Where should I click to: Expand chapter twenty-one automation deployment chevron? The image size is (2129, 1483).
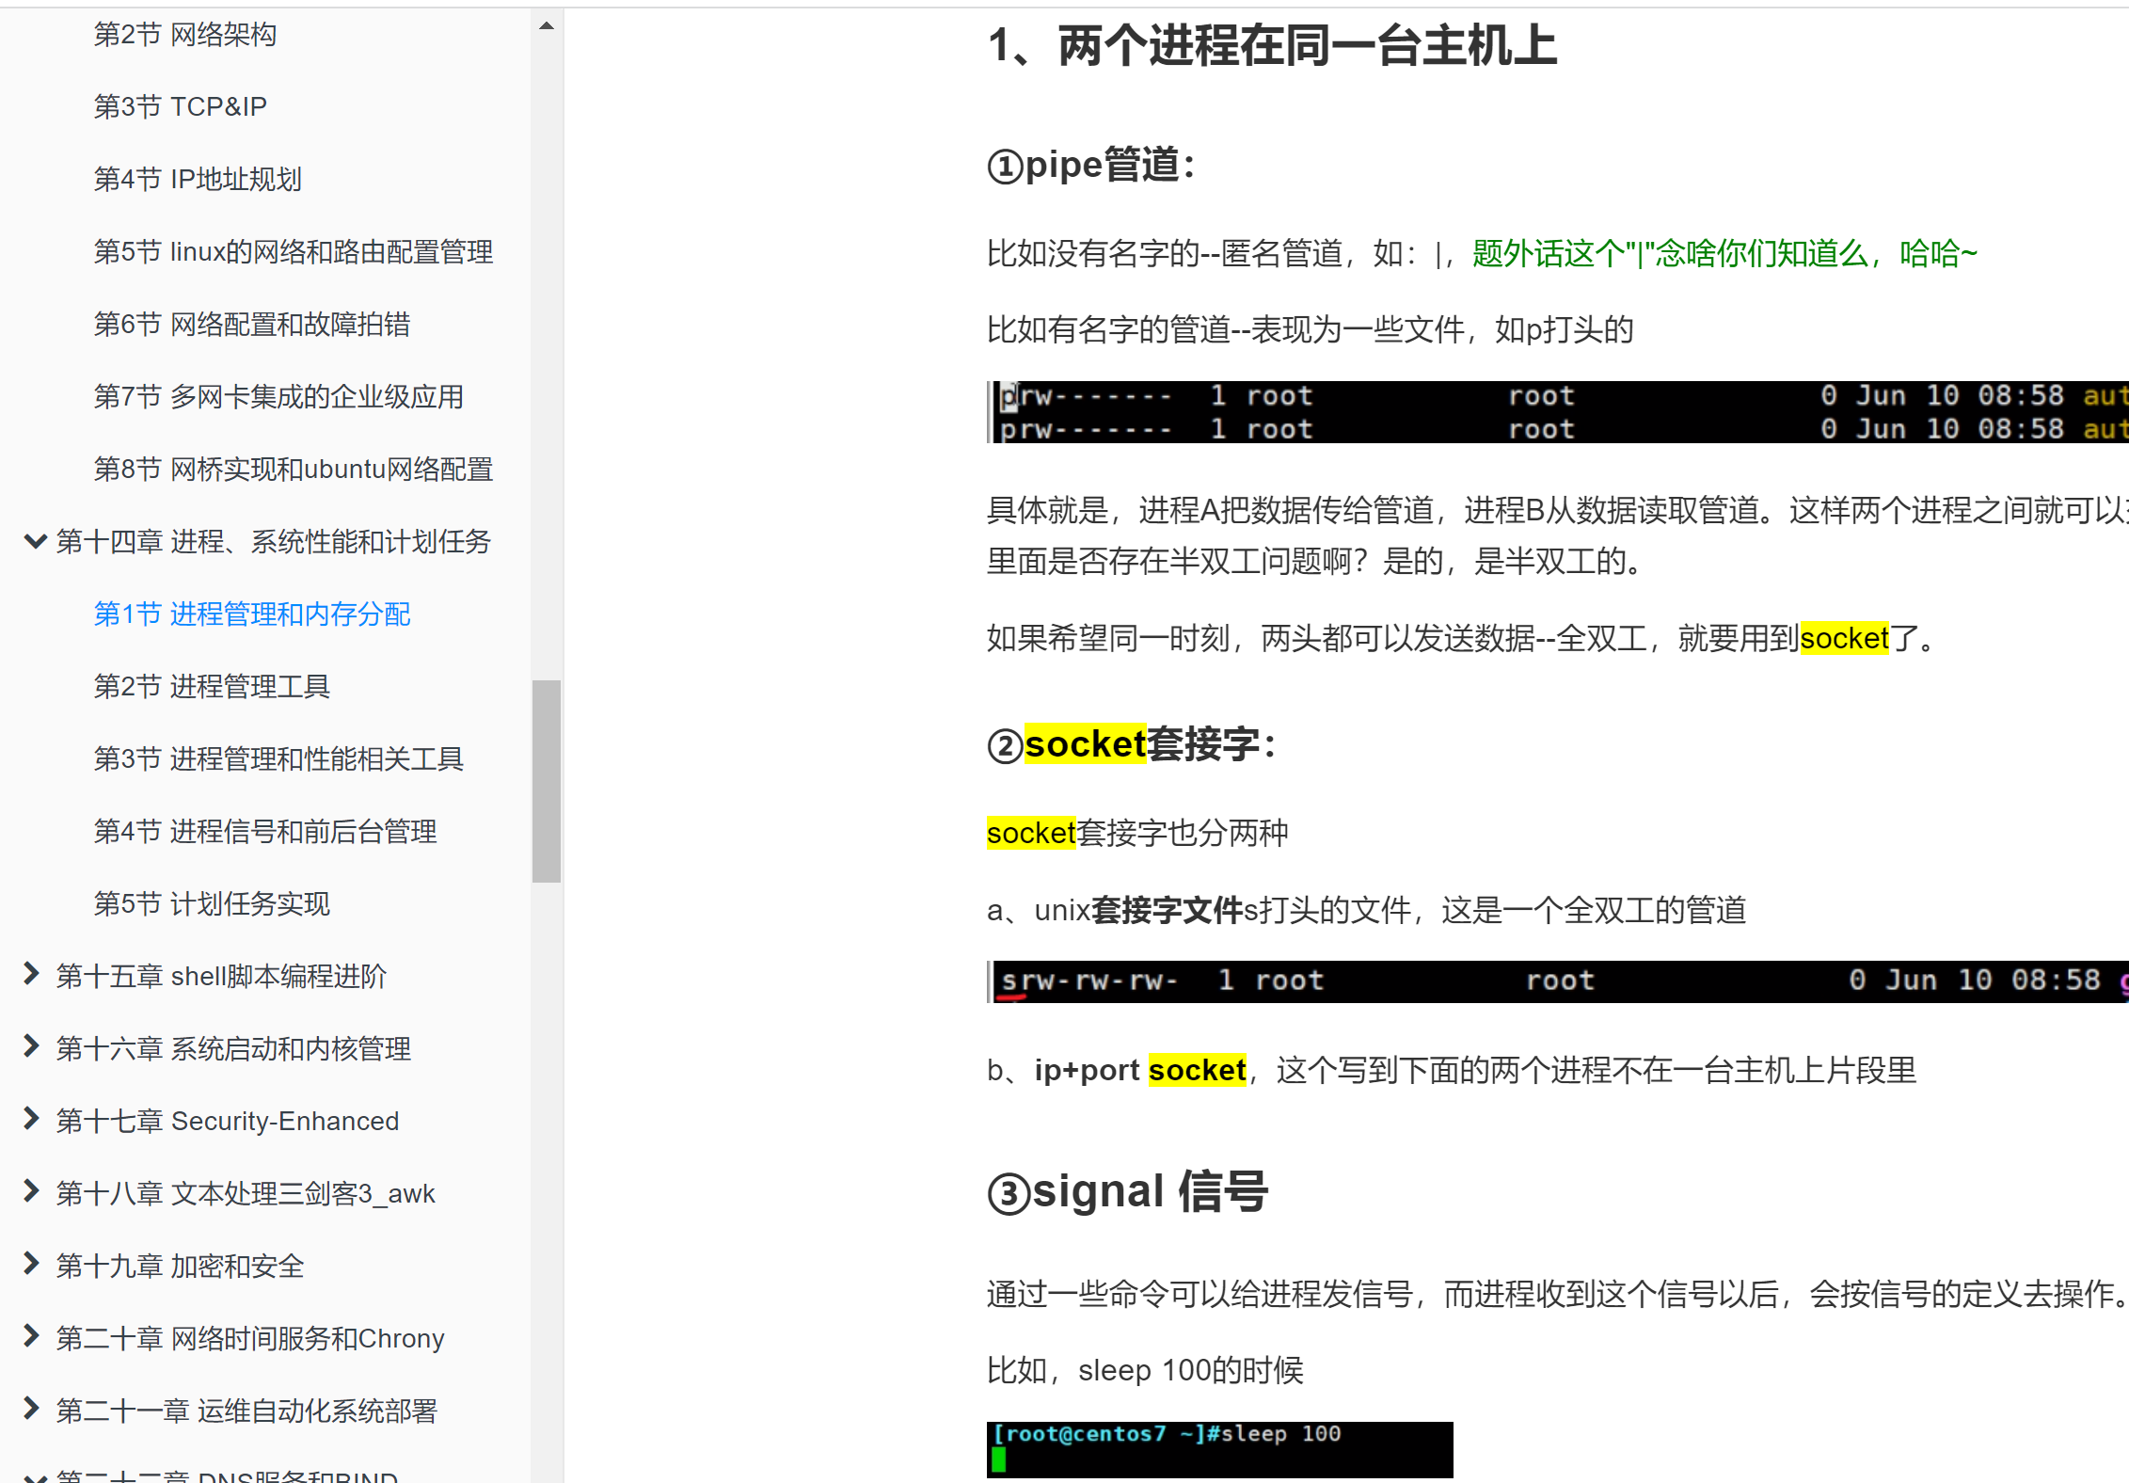[31, 1409]
